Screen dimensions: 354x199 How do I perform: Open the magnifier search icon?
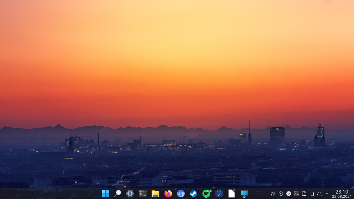(x=117, y=194)
